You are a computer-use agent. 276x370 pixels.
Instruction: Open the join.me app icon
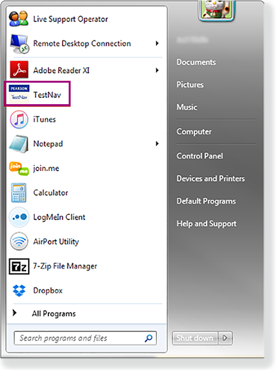tap(19, 168)
